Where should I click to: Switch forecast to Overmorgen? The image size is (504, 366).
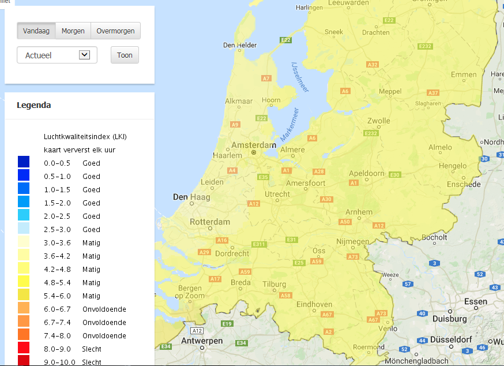(115, 31)
